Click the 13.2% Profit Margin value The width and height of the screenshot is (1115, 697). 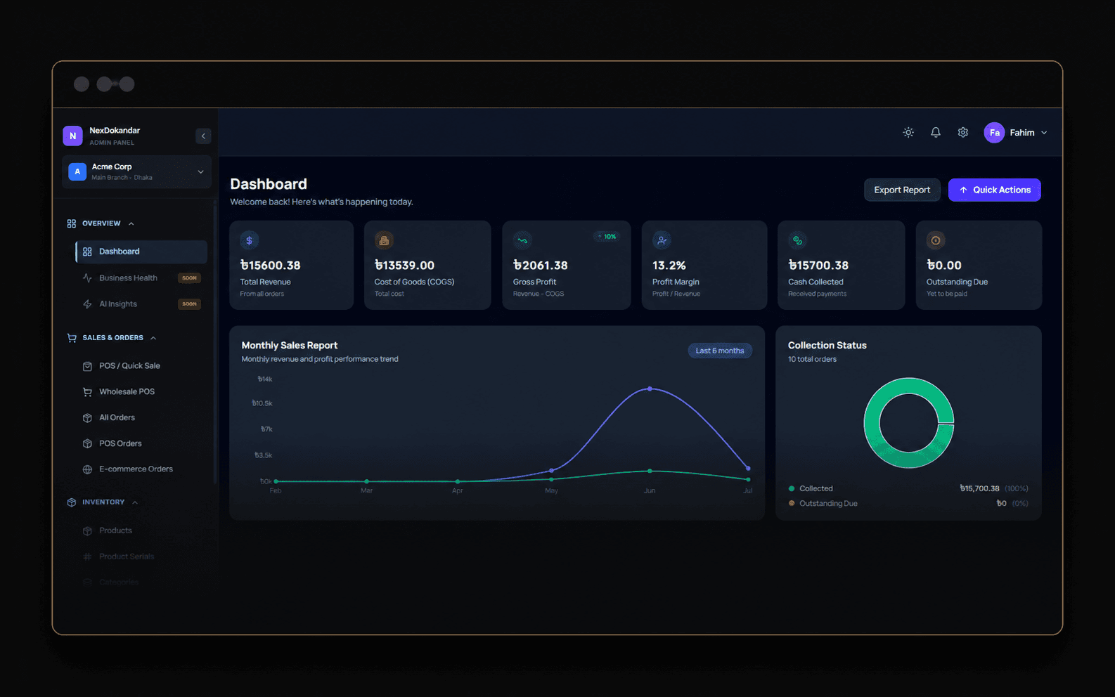click(669, 266)
